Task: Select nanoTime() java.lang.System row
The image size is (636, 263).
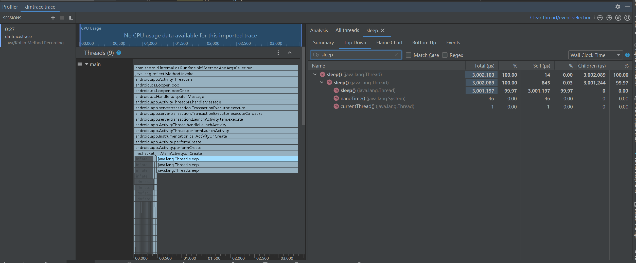Action: click(x=470, y=99)
